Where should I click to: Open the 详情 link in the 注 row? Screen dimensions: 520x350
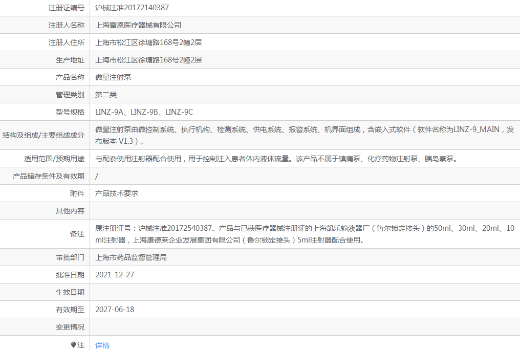click(x=102, y=345)
